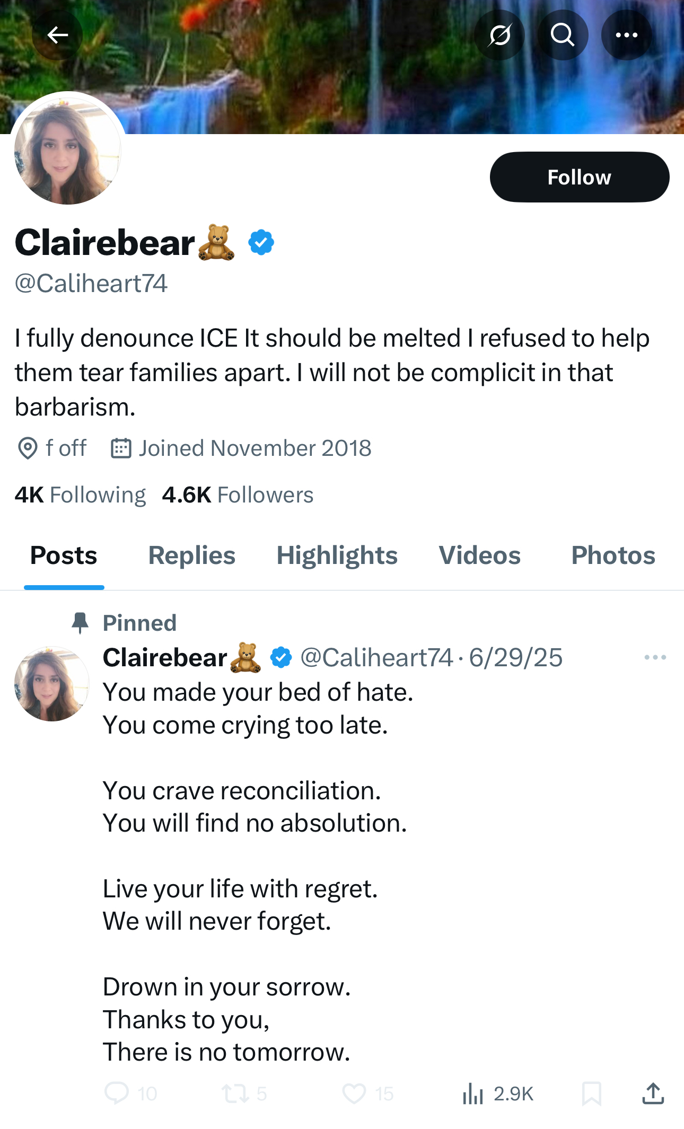Tap the back arrow icon
This screenshot has height=1129, width=684.
(x=57, y=36)
